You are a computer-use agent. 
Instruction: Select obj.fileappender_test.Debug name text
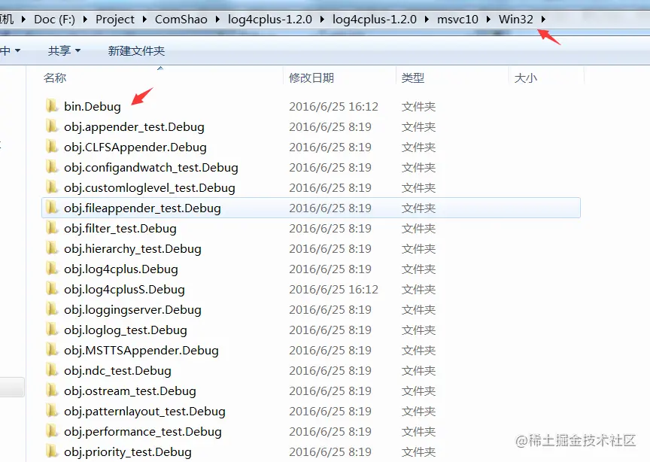142,208
